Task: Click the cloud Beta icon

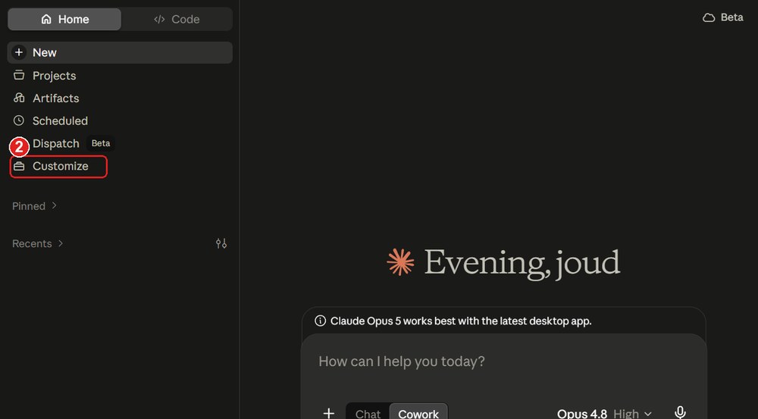Action: (709, 18)
